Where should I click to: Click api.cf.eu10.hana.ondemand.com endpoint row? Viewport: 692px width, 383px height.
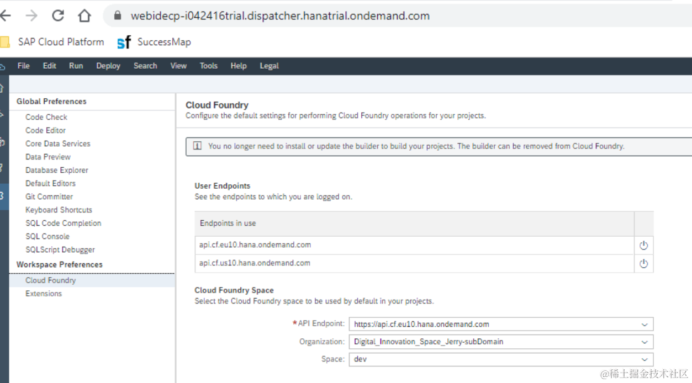point(414,245)
